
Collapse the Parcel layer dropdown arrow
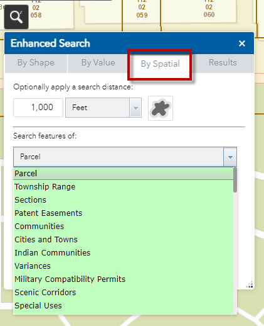[230, 157]
